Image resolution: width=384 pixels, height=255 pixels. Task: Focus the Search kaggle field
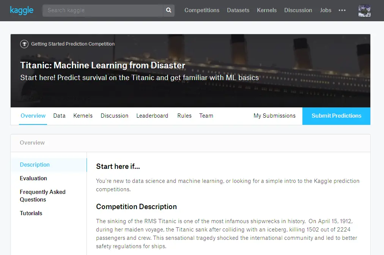[103, 10]
